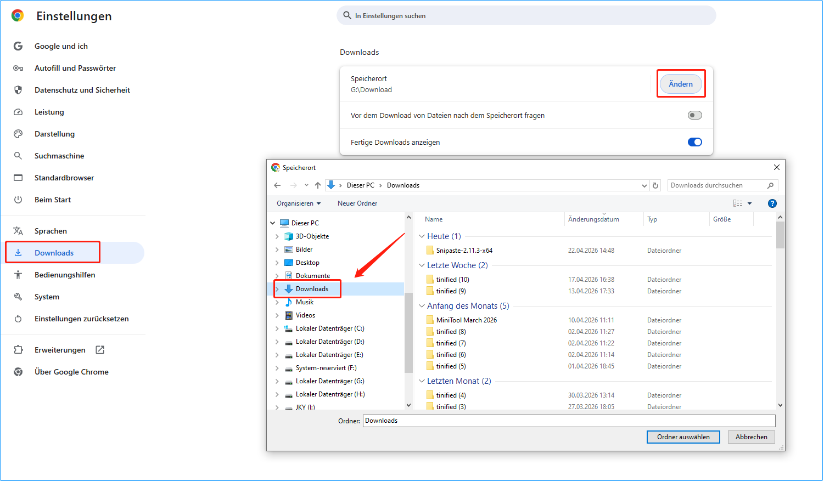
Task: Click the Darstellung palette icon
Action: (18, 134)
